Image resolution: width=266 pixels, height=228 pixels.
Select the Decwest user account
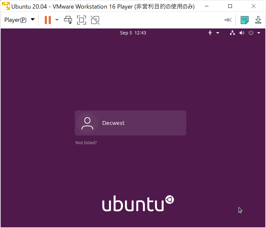pyautogui.click(x=130, y=123)
